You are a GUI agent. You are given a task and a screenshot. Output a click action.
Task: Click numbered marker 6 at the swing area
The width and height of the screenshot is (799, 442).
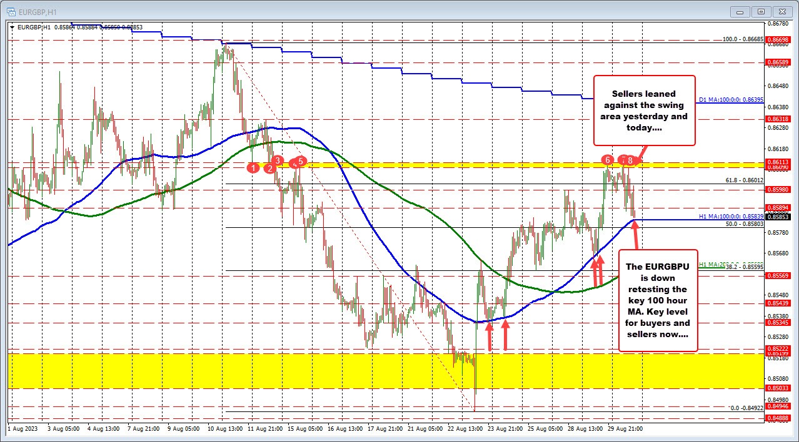point(606,160)
